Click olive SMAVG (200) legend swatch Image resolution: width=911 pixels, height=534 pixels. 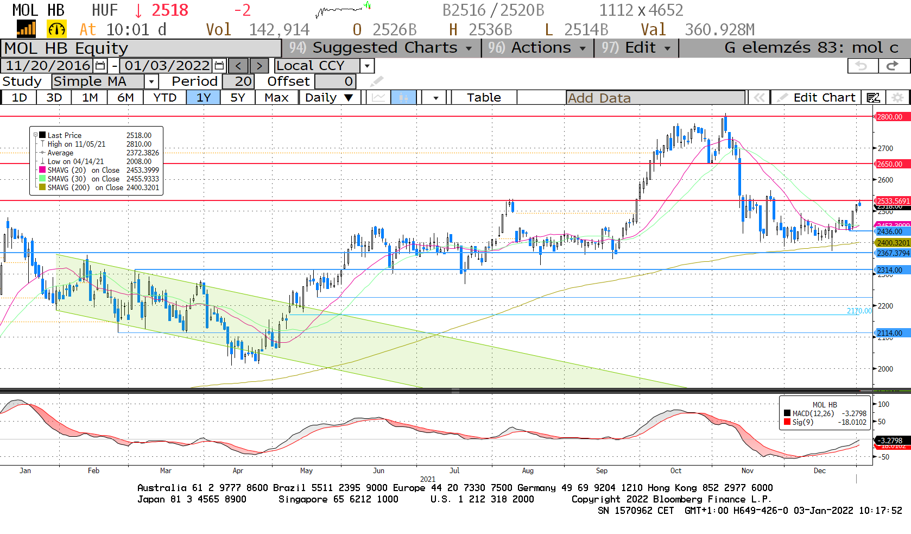coord(42,187)
